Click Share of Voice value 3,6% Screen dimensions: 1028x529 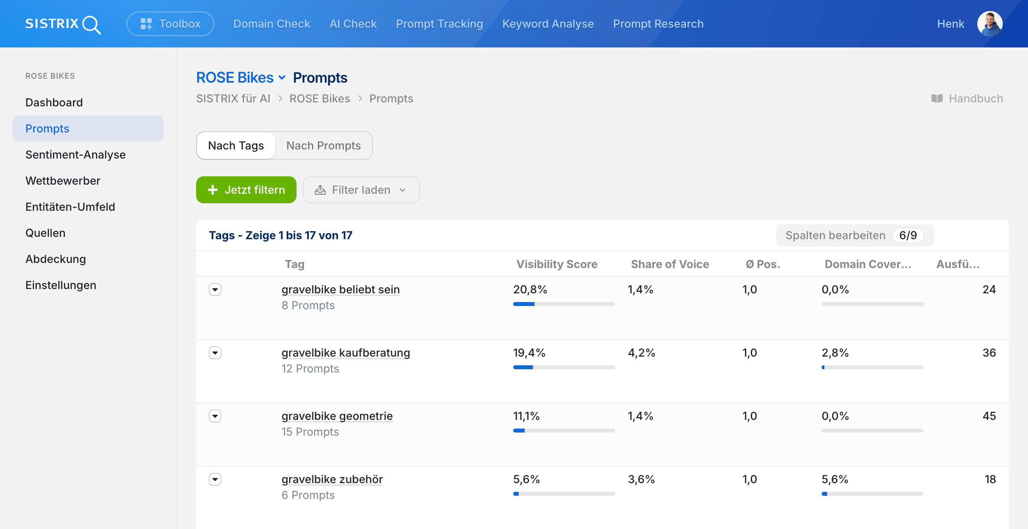(x=641, y=479)
